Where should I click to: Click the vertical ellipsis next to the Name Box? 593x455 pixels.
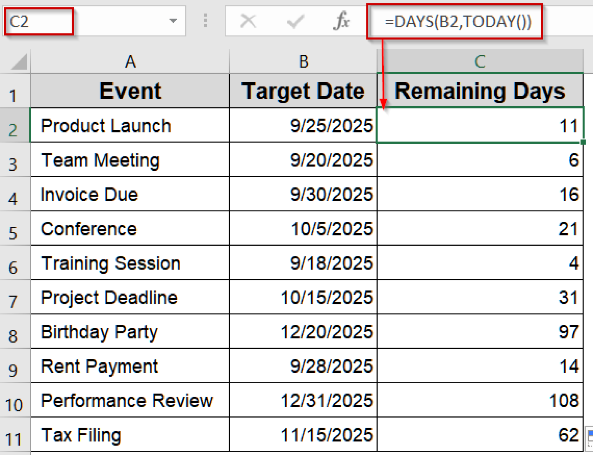click(205, 21)
